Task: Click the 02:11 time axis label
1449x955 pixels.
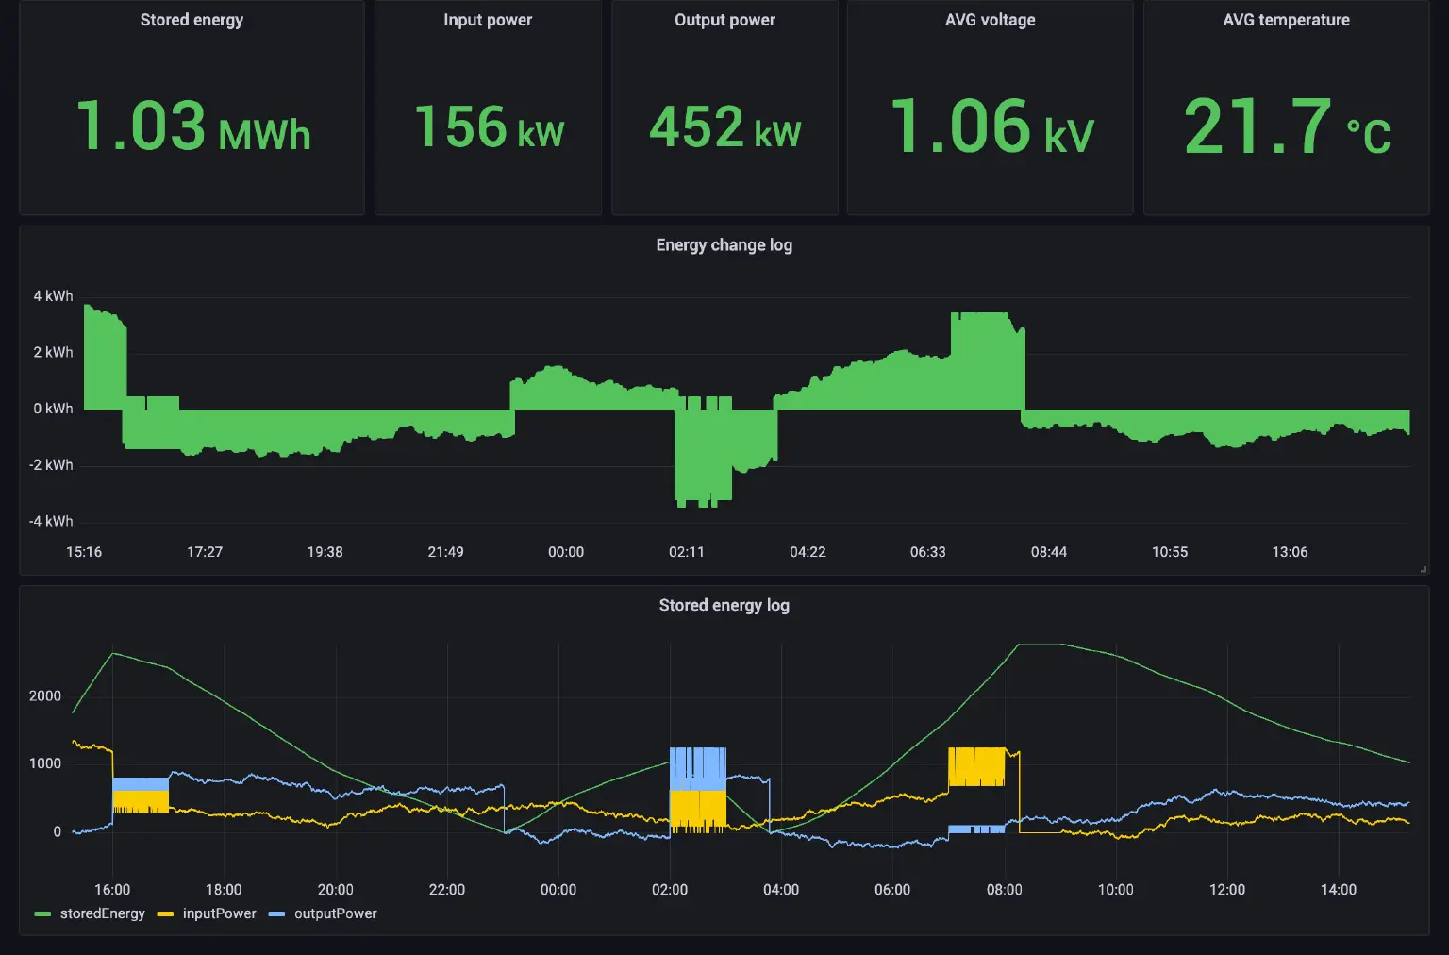Action: 687,552
